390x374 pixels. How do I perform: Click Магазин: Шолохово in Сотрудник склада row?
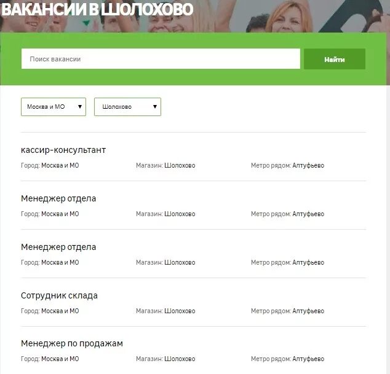[165, 311]
